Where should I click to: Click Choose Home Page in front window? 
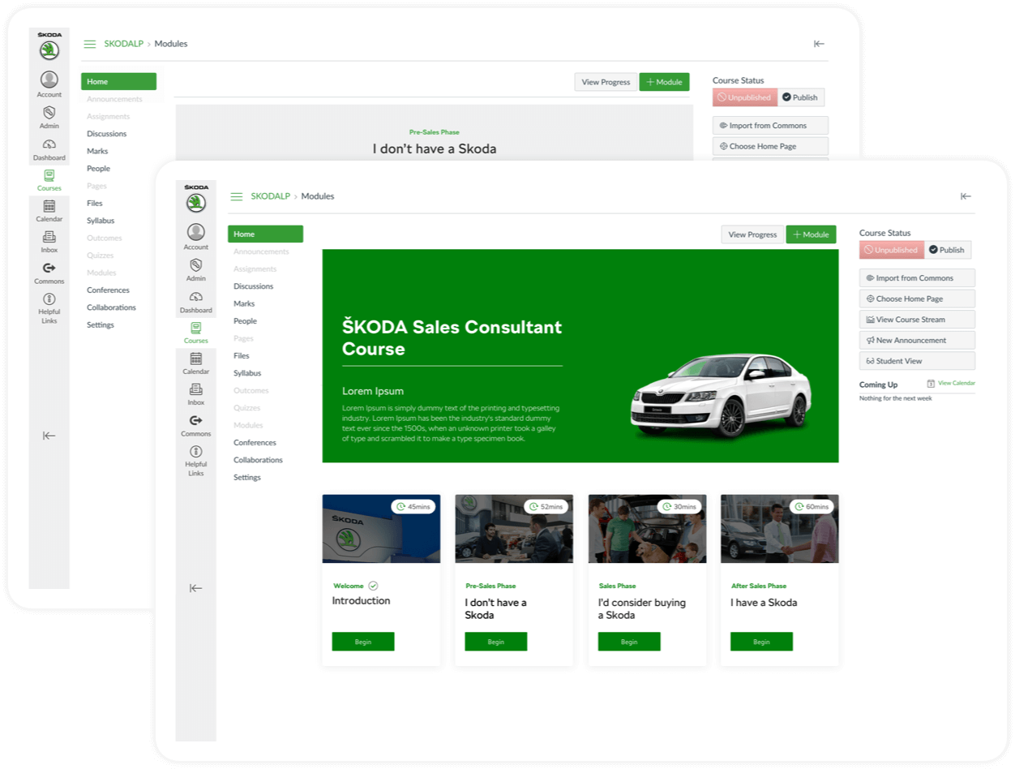tap(917, 299)
